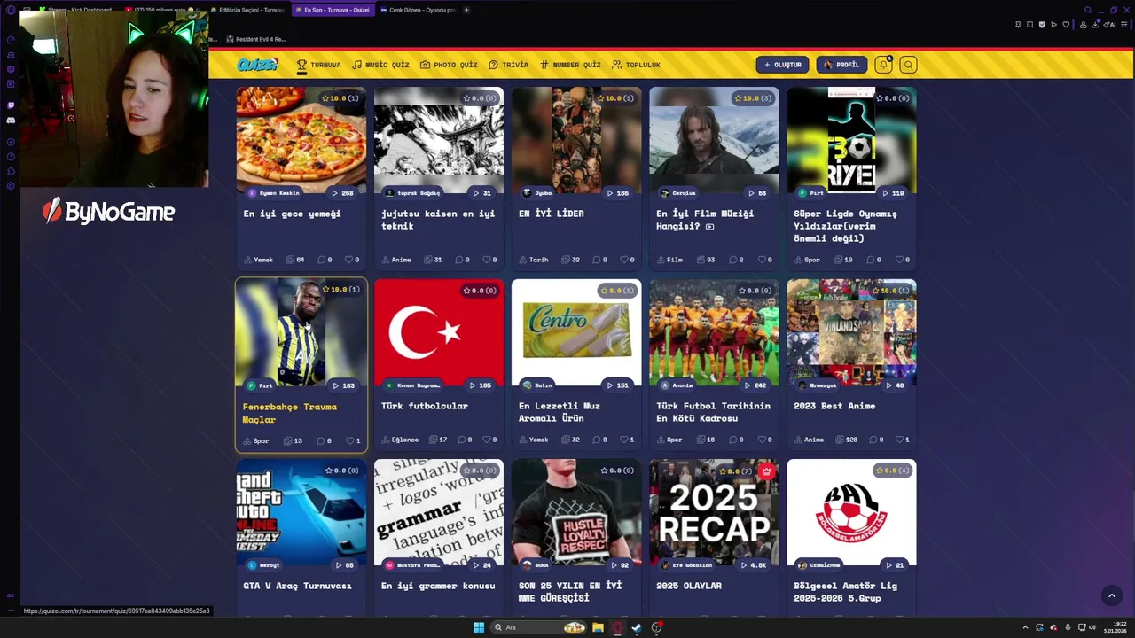Open the pizza thumbnail quiz
Viewport: 1135px width, 638px height.
tap(301, 139)
